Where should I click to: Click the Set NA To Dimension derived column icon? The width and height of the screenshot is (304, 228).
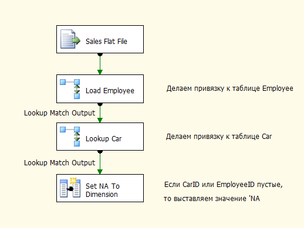pyautogui.click(x=70, y=188)
